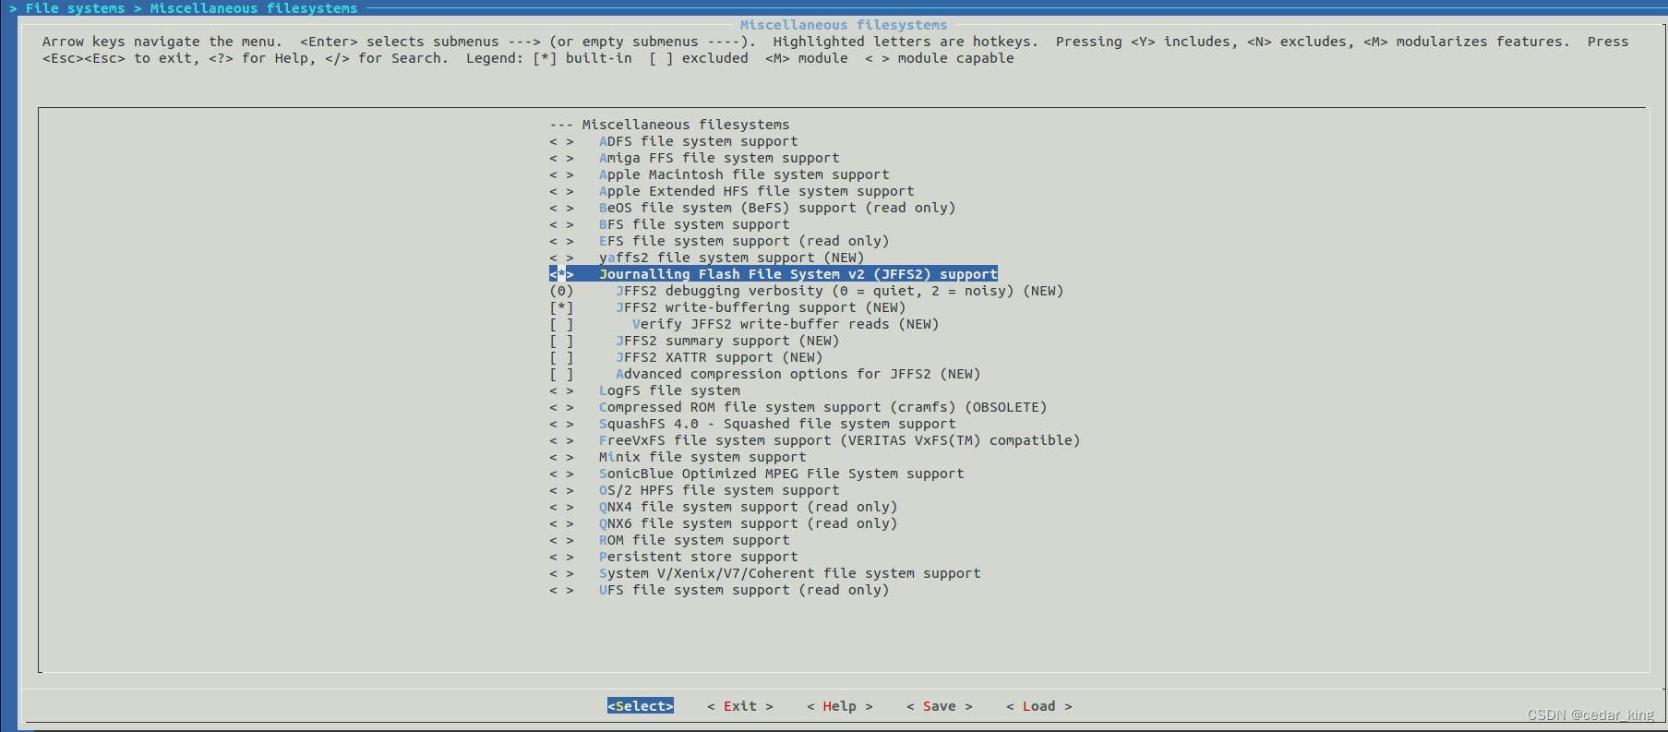
Task: Click the '--- Miscellaneous filesystems' list header
Action: pyautogui.click(x=669, y=125)
